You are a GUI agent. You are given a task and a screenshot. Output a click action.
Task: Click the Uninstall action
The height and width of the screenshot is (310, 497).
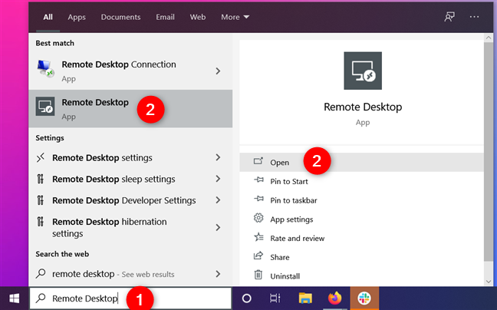(362, 276)
